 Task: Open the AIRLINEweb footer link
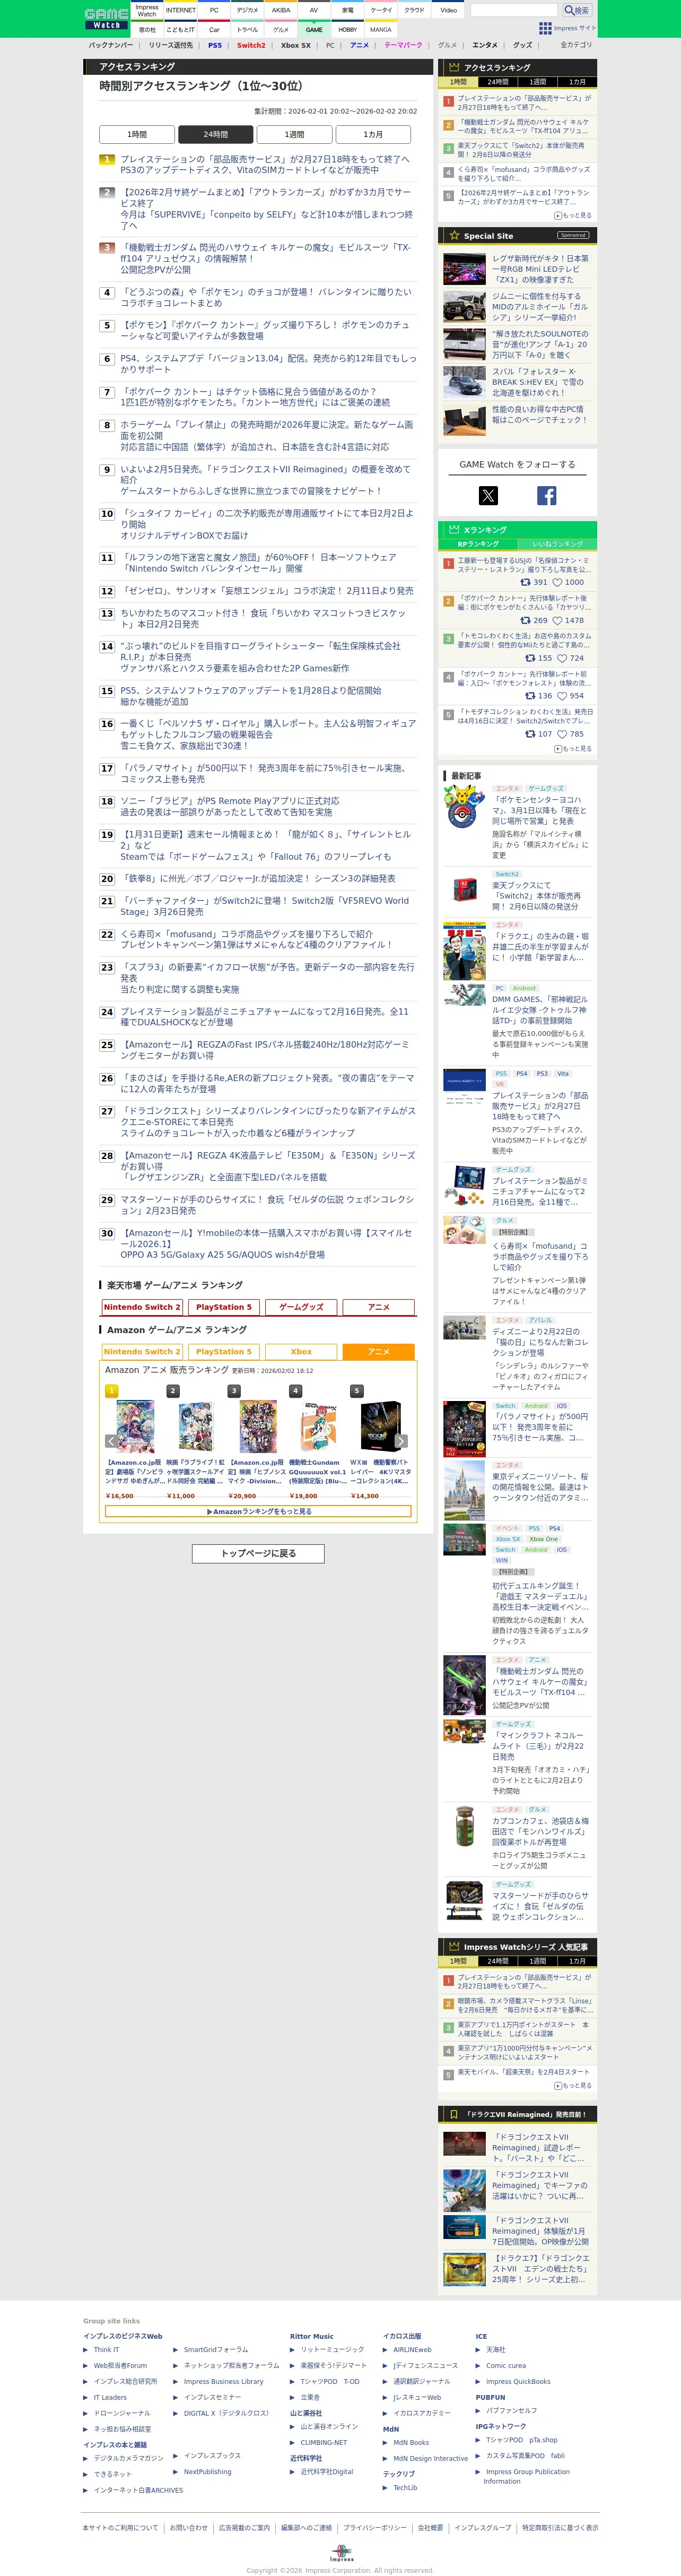pos(412,2350)
